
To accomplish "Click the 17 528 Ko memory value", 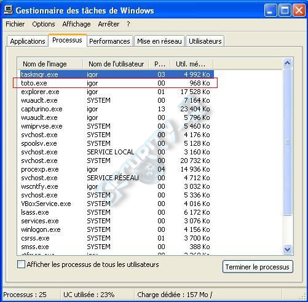I will coord(195,92).
